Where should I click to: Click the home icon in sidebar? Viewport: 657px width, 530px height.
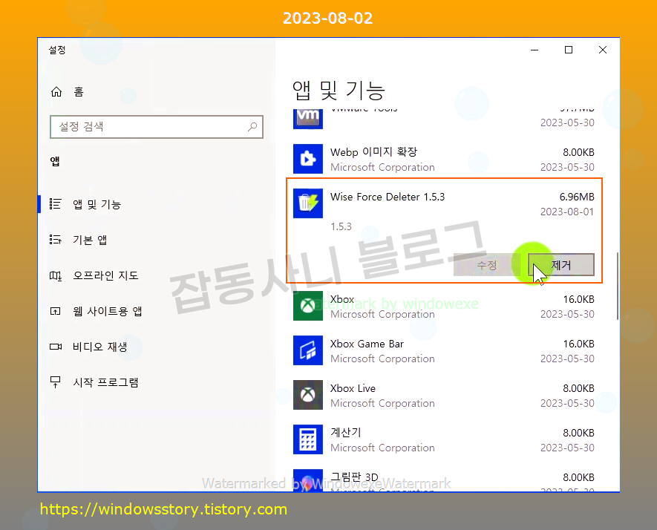pyautogui.click(x=56, y=92)
